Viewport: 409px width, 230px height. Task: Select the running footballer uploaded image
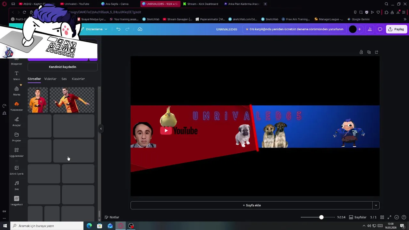[x=72, y=100]
